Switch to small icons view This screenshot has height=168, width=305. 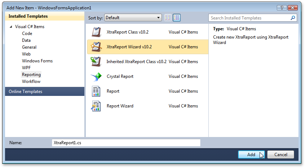point(168,18)
